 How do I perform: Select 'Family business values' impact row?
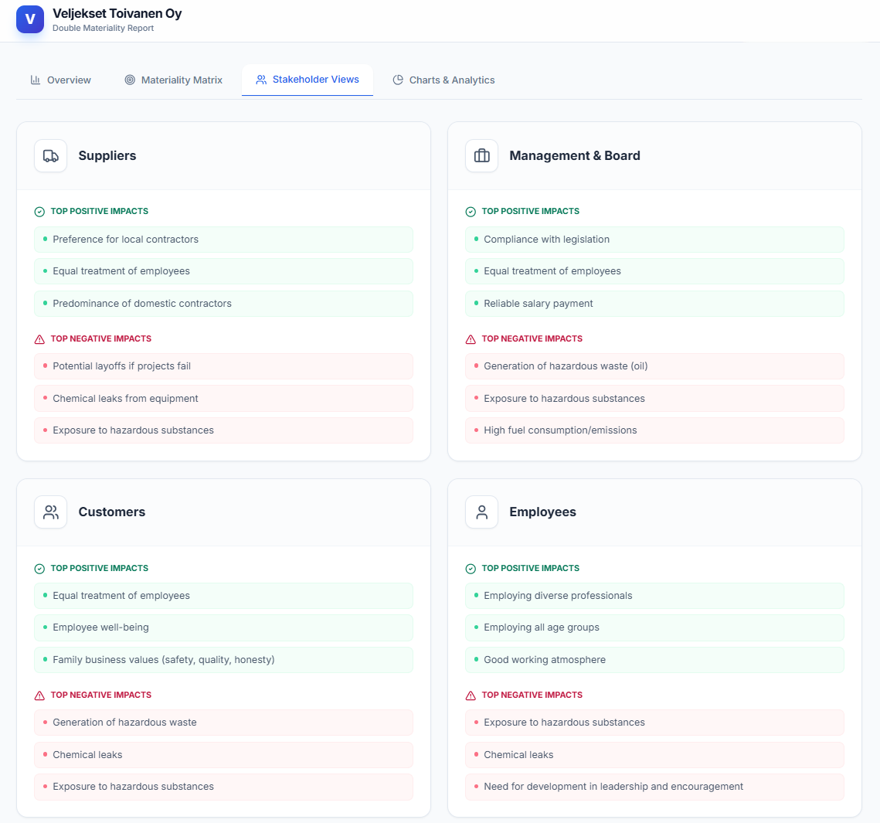[x=223, y=660]
